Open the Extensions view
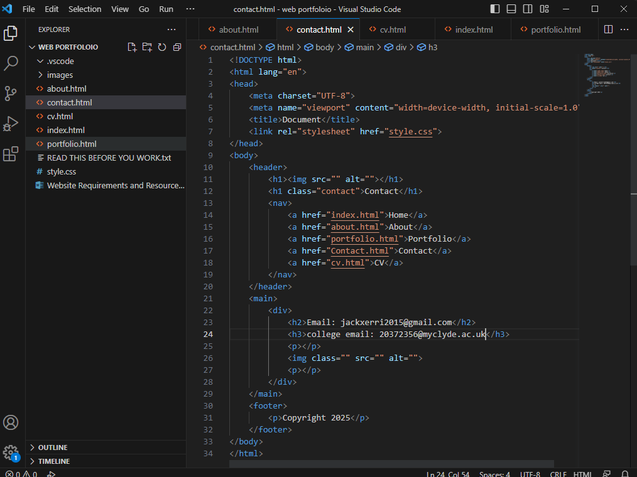 (x=11, y=153)
